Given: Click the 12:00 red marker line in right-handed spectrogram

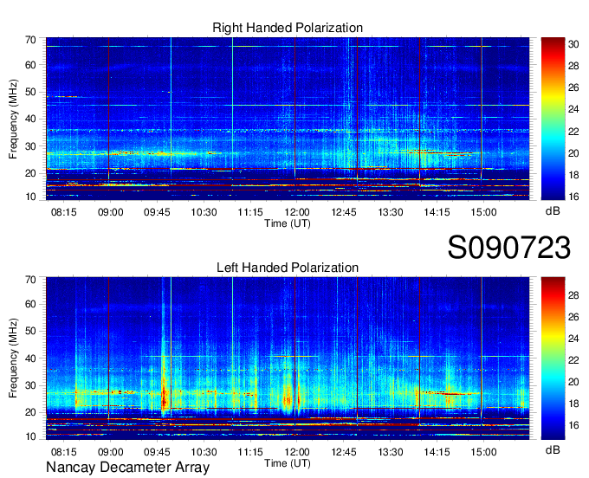Looking at the screenshot, I should [294, 107].
